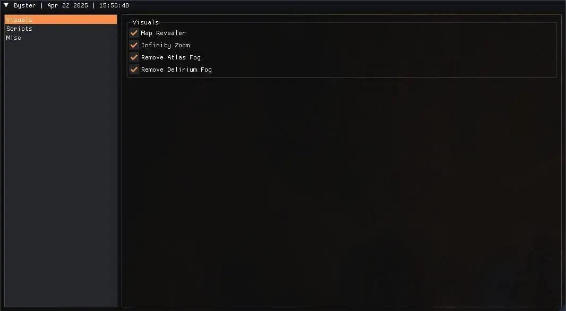Image resolution: width=566 pixels, height=311 pixels.
Task: Click the 15:50:48 clock in title bar
Action: click(x=114, y=5)
